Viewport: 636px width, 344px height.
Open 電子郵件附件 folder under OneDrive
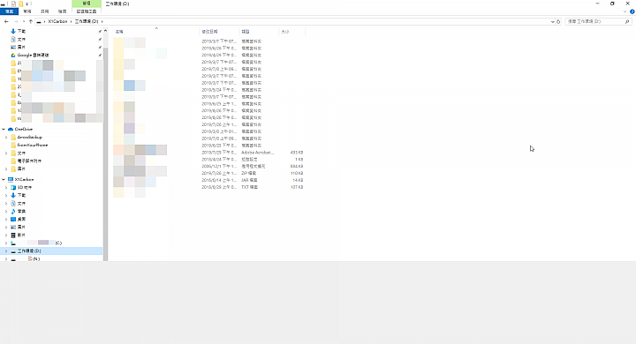pyautogui.click(x=29, y=161)
